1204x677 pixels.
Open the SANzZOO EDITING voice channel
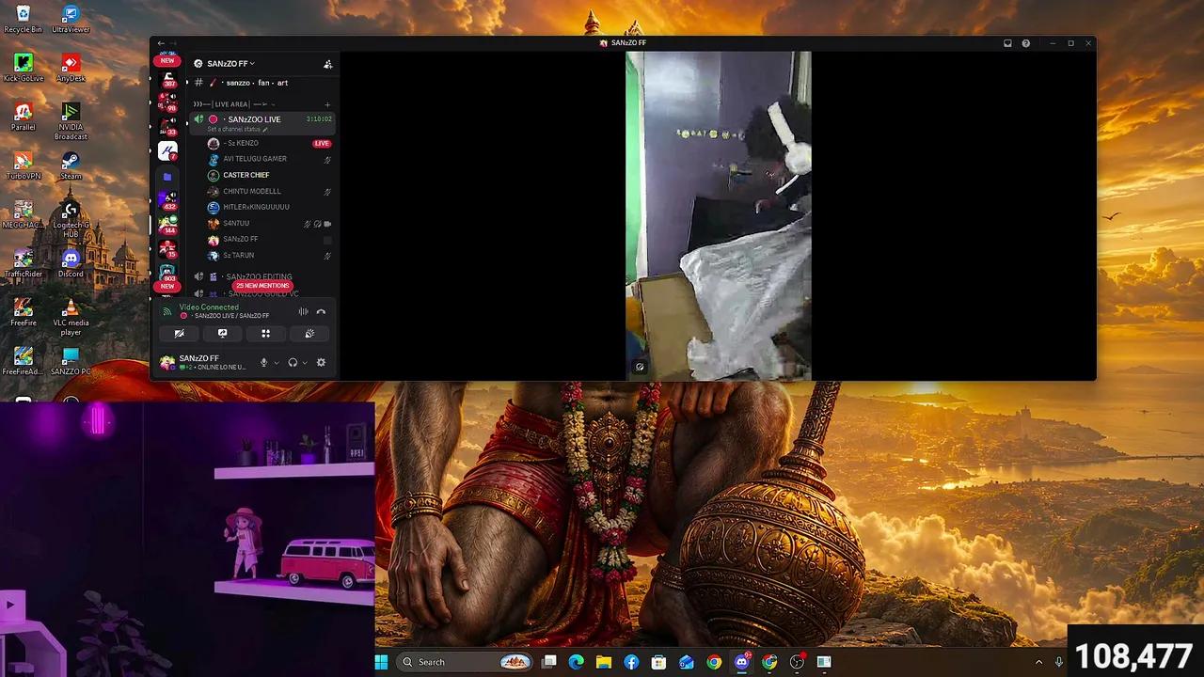(x=259, y=276)
